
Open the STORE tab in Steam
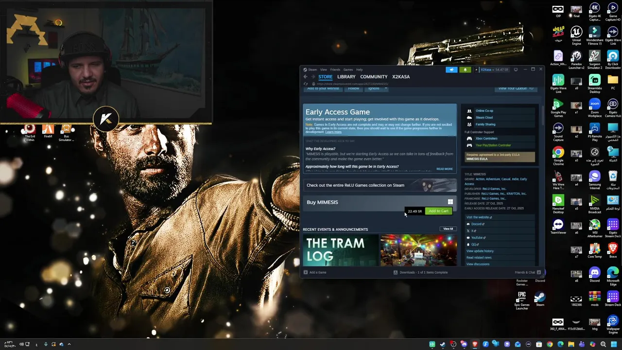pos(326,77)
